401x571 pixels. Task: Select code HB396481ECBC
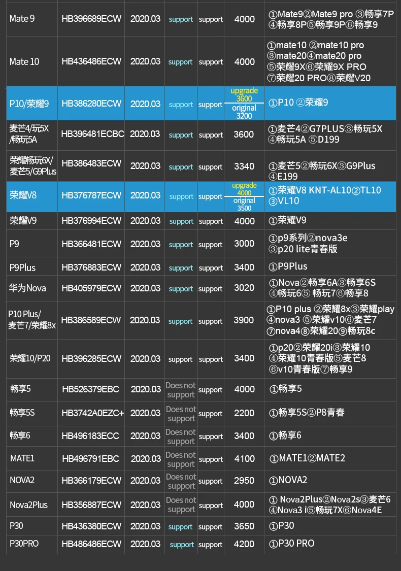92,133
